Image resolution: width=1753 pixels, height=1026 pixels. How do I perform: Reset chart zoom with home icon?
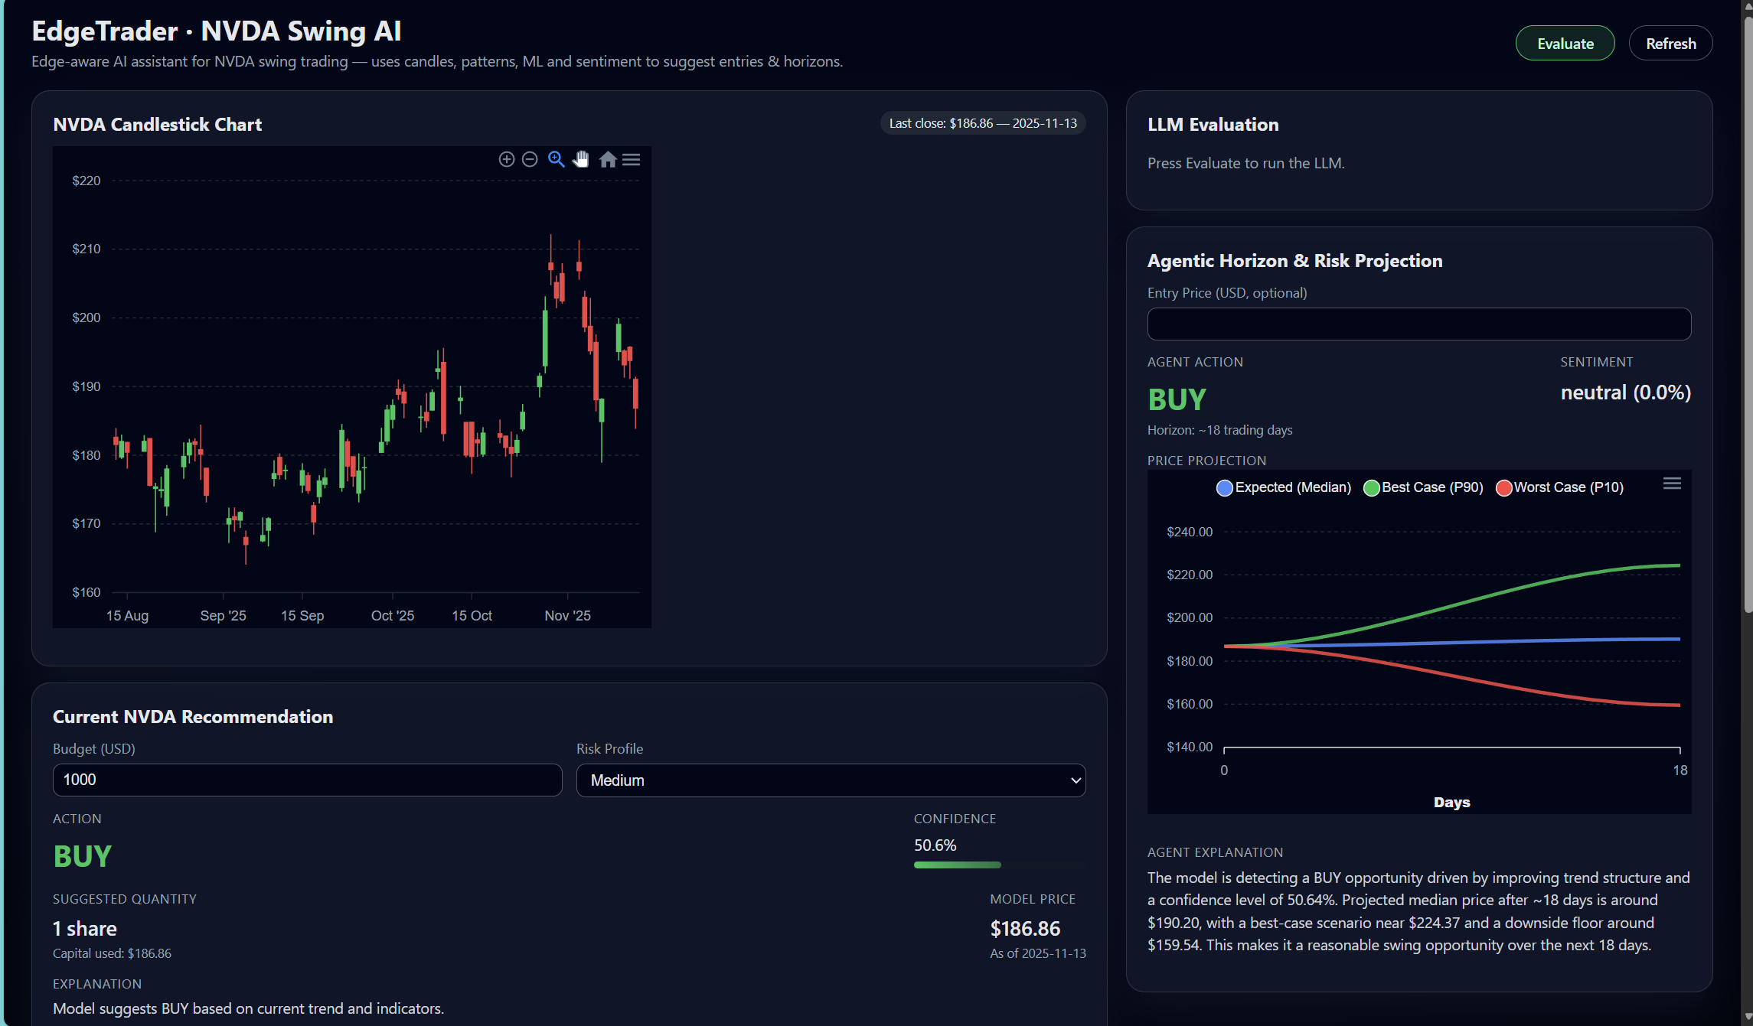click(x=608, y=159)
